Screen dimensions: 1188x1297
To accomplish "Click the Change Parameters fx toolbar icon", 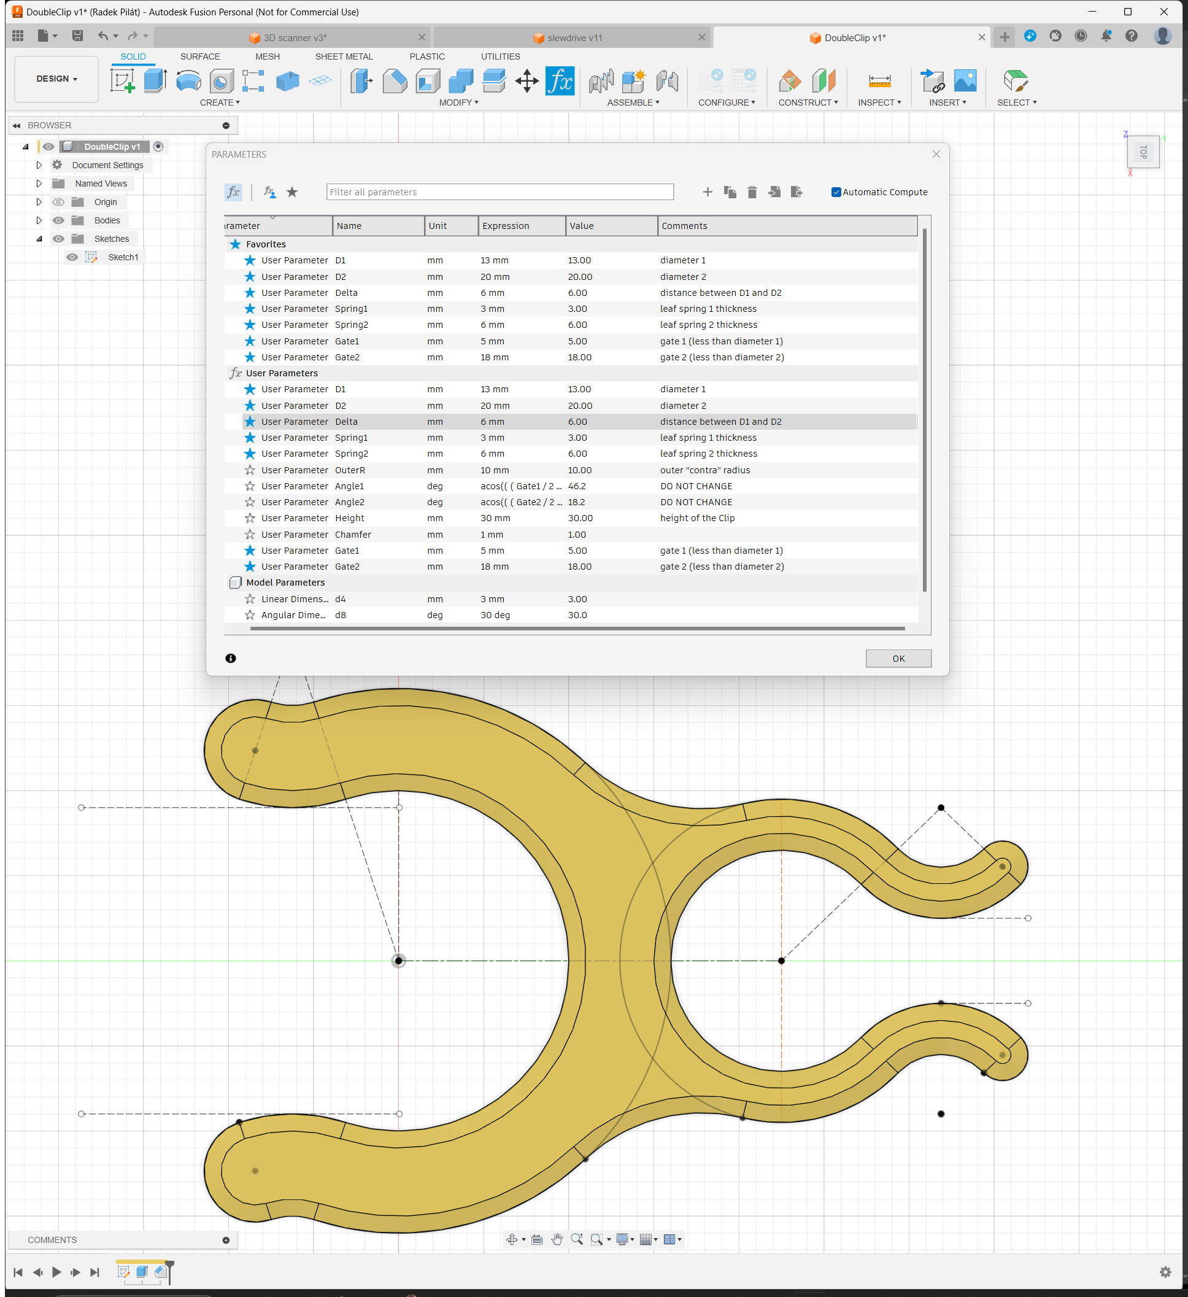I will (x=560, y=81).
